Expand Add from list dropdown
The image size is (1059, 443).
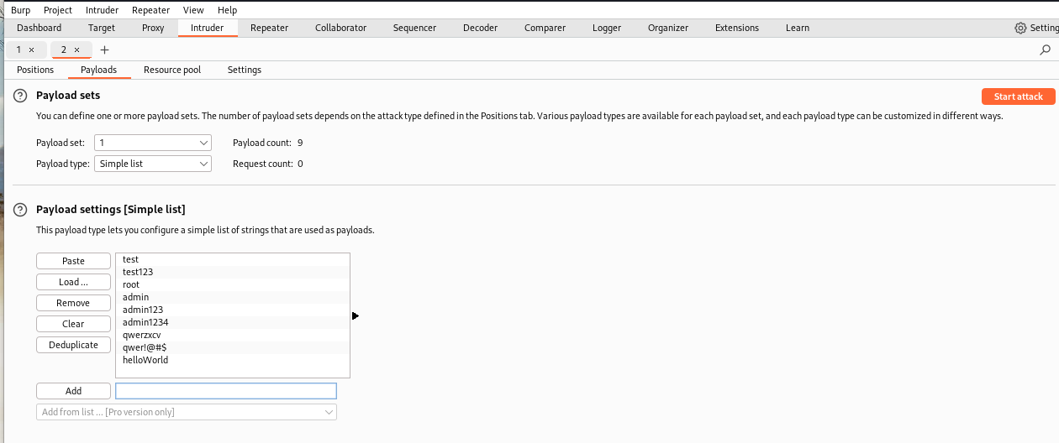click(x=187, y=412)
